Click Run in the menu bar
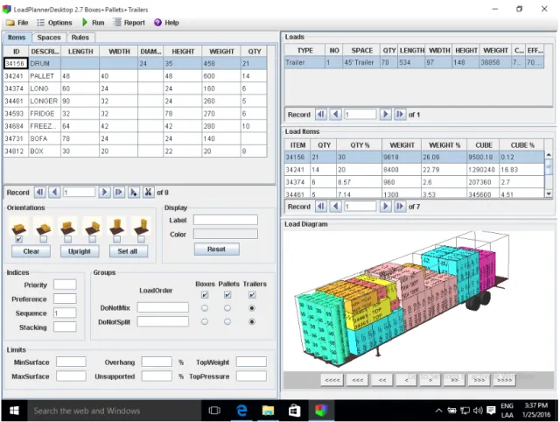The image size is (560, 422). click(94, 23)
